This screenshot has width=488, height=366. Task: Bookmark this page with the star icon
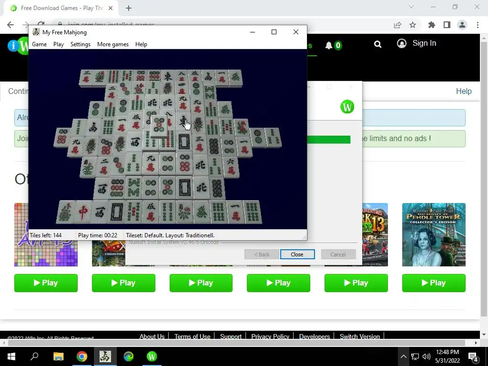pos(413,25)
